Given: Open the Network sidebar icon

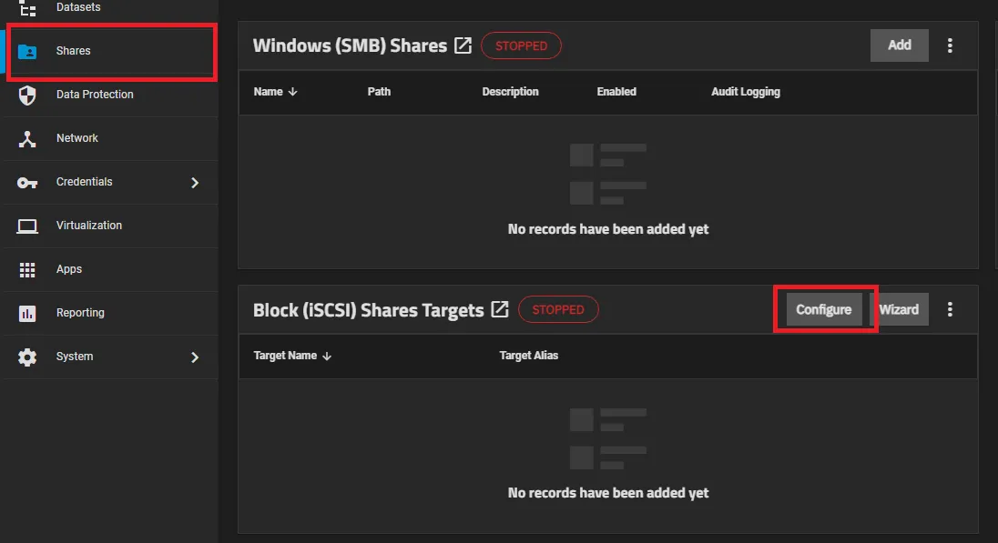Looking at the screenshot, I should [30, 138].
